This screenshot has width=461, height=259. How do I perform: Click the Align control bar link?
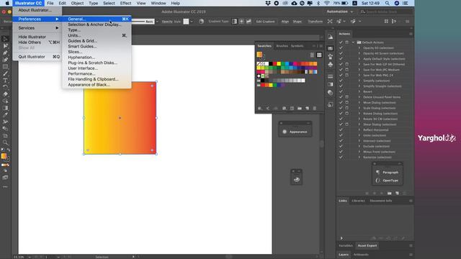pyautogui.click(x=285, y=22)
